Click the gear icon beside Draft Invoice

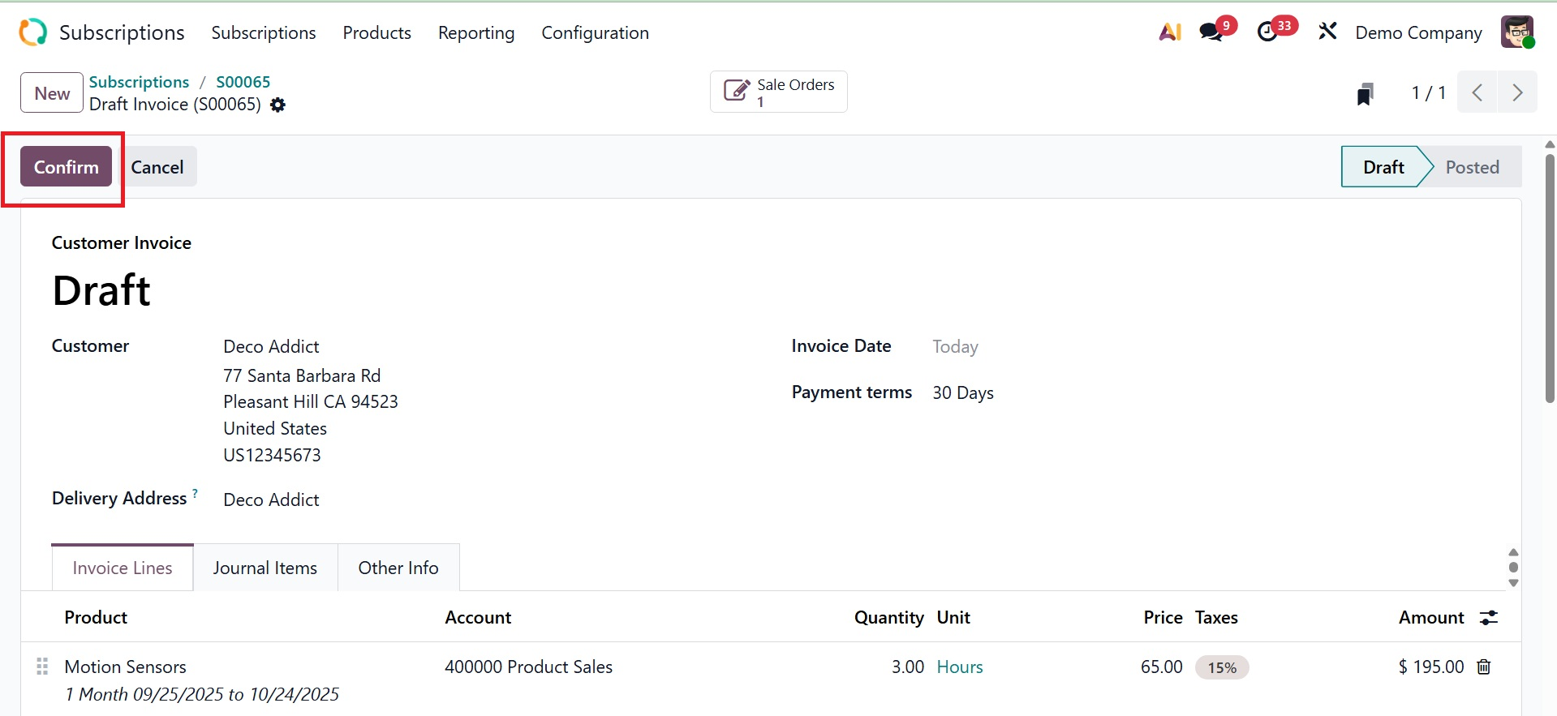(x=277, y=105)
